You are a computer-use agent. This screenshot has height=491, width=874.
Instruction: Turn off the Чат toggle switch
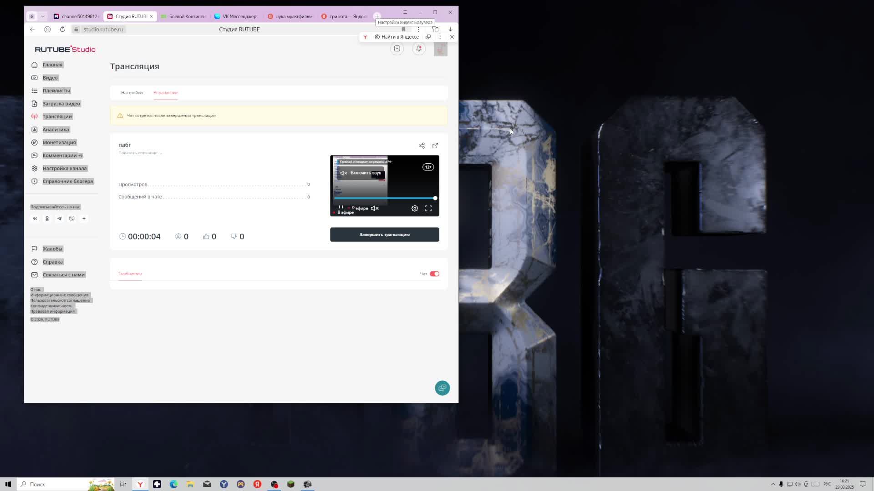tap(434, 274)
